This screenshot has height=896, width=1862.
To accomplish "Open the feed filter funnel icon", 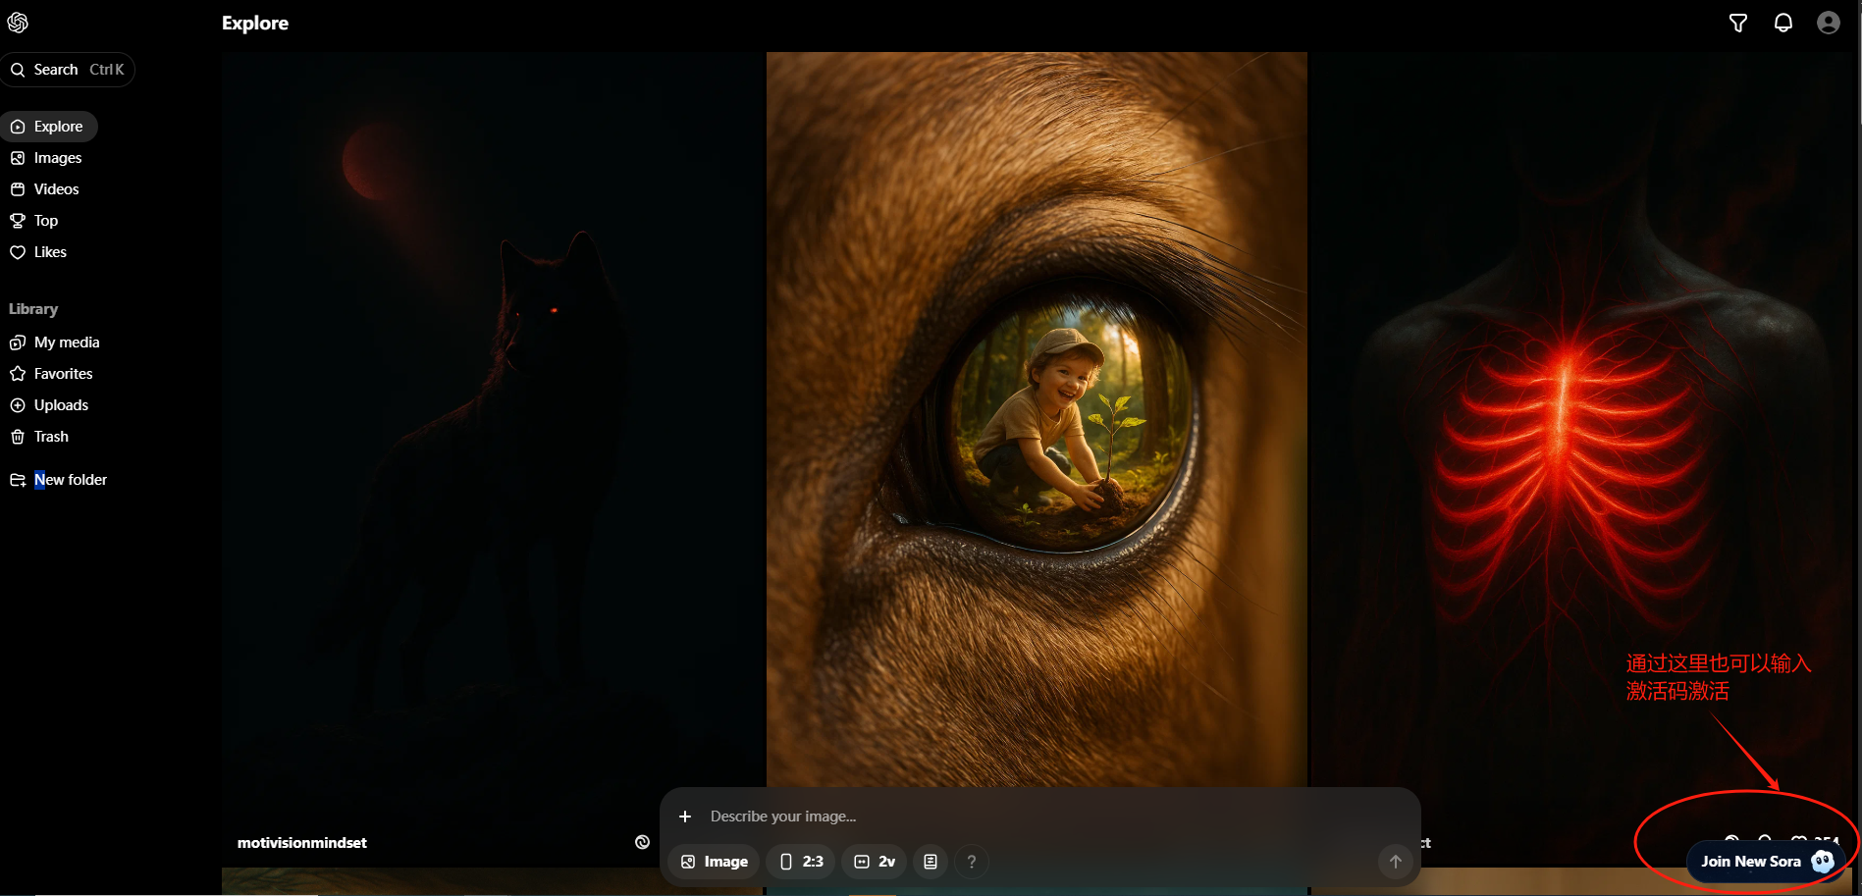I will point(1737,24).
